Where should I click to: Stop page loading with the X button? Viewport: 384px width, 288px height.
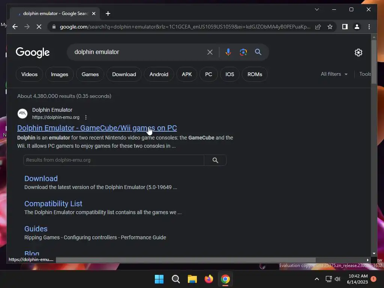[39, 27]
